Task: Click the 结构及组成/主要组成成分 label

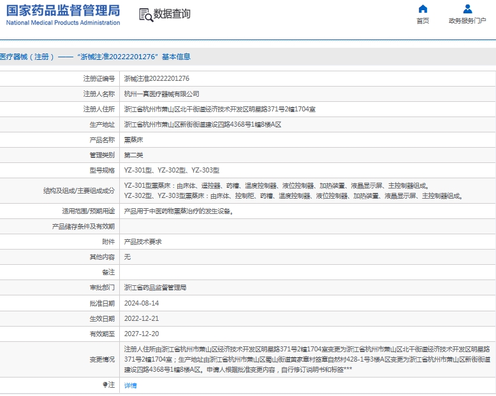Action: (x=79, y=191)
